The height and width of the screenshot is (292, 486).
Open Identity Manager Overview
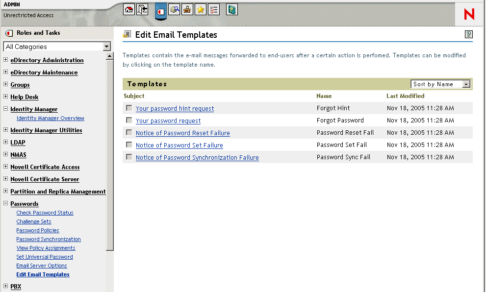(50, 118)
